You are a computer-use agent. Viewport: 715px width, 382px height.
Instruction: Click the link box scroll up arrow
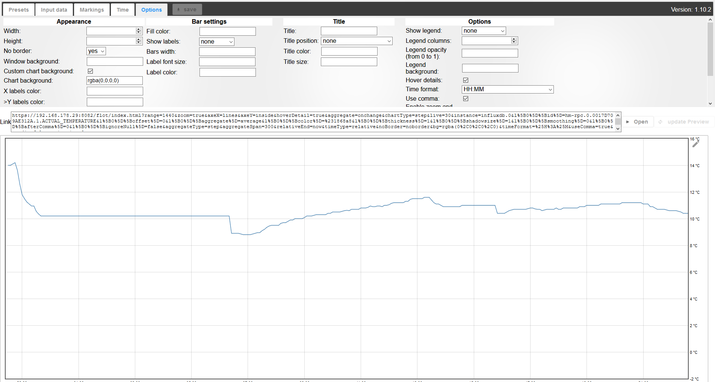pos(618,115)
